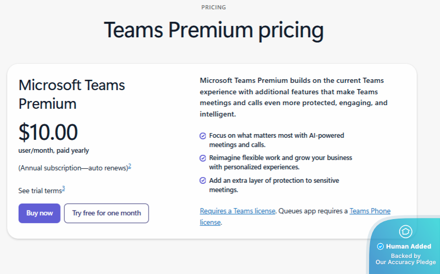
Task: Click checkmark icon beside AI-powered meetings bullet
Action: [202, 136]
